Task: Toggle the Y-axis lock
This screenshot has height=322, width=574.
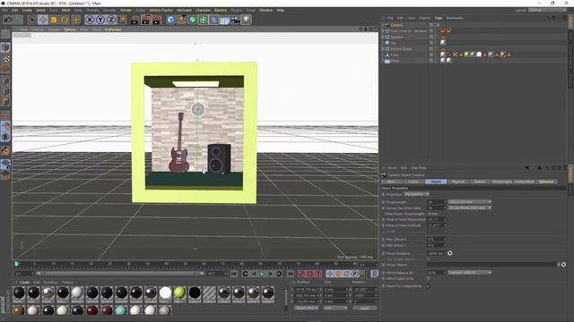Action: [100, 20]
